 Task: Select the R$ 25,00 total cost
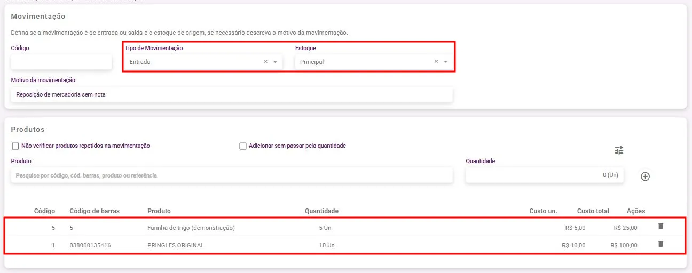[625, 228]
